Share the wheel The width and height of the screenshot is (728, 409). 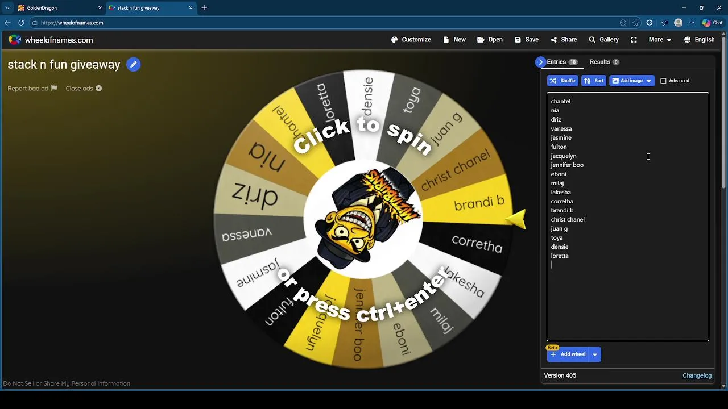coord(564,40)
